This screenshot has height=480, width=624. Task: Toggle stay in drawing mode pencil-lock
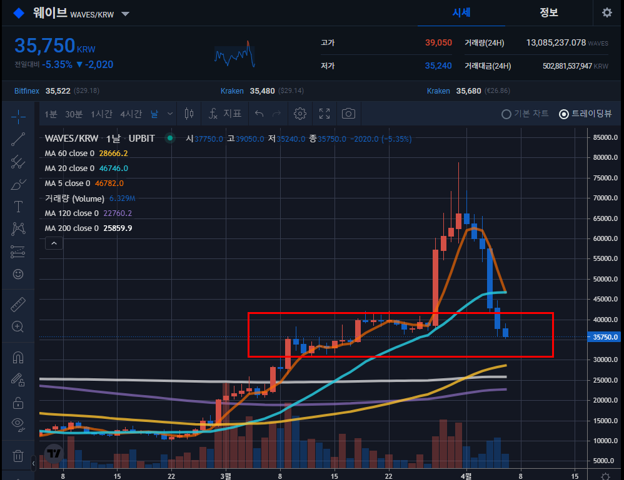tap(18, 380)
